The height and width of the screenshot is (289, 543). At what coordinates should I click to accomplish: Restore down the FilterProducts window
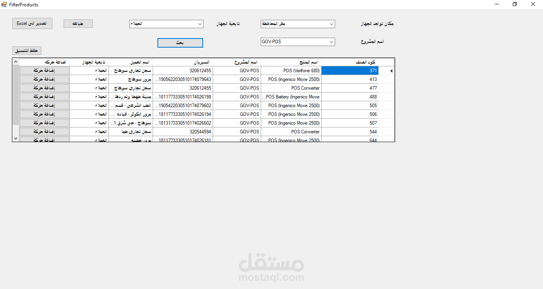tap(515, 4)
